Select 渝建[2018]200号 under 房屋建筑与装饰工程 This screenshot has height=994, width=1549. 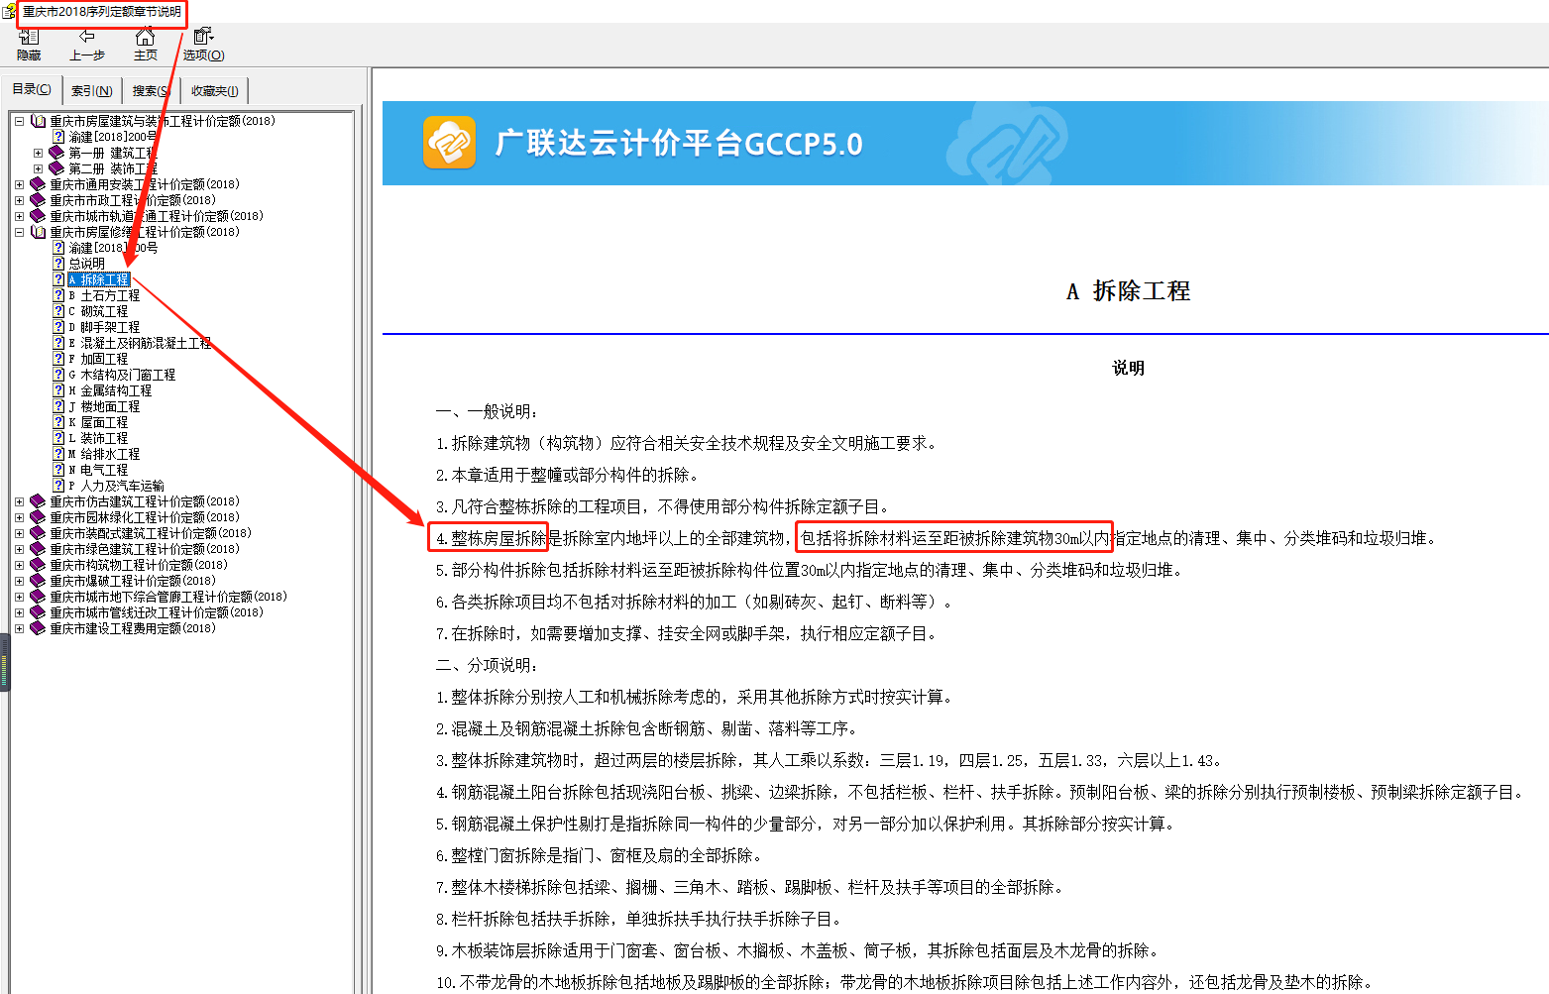coord(113,137)
